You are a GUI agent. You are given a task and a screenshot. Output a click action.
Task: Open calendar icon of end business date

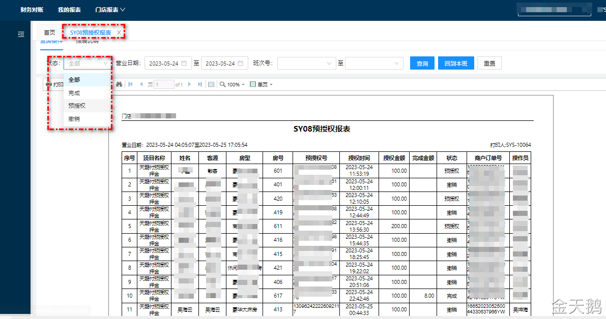point(240,63)
